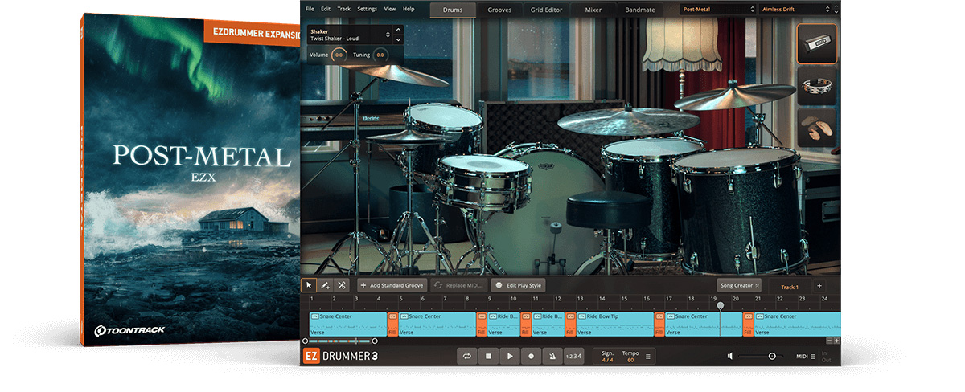This screenshot has width=965, height=392.
Task: Select the Track 1 tab
Action: tap(789, 286)
